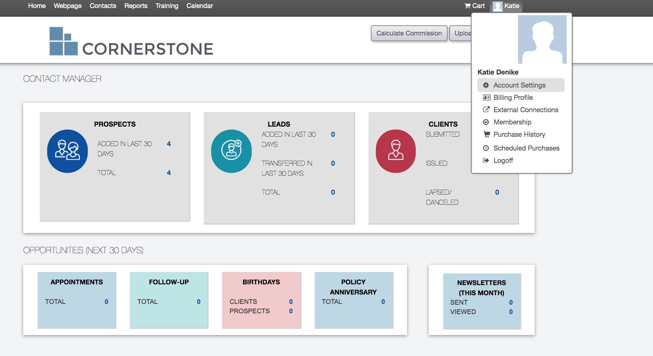Click Leads added in last 30 days count
The width and height of the screenshot is (653, 356).
pyautogui.click(x=333, y=134)
